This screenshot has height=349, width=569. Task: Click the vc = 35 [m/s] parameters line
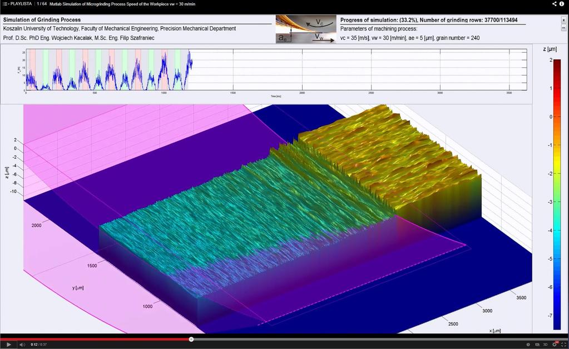click(410, 38)
